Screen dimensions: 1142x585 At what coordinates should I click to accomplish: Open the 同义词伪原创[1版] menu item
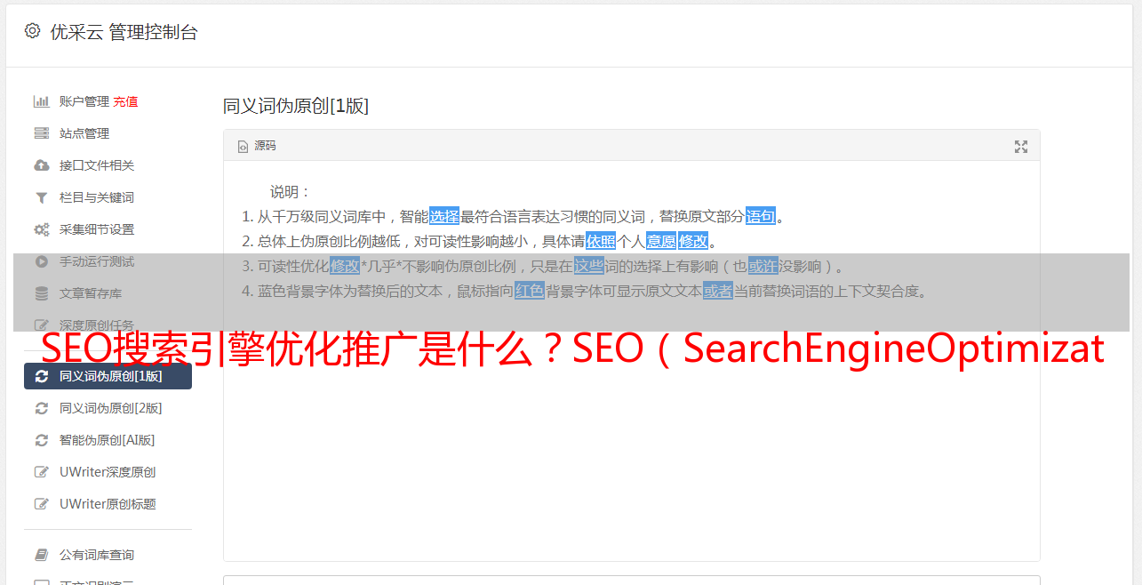pyautogui.click(x=108, y=376)
